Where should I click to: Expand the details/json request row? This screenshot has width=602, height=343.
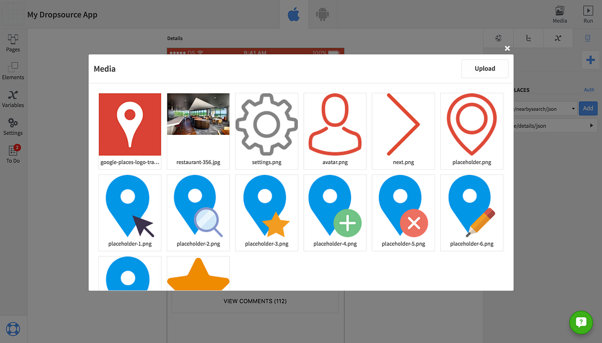point(555,126)
